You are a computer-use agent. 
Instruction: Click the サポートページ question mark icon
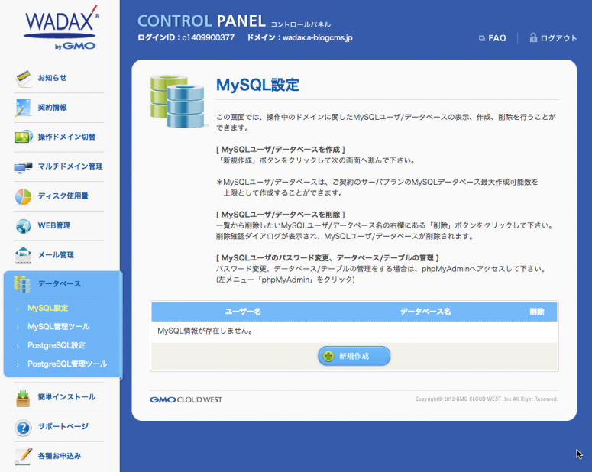pos(23,427)
